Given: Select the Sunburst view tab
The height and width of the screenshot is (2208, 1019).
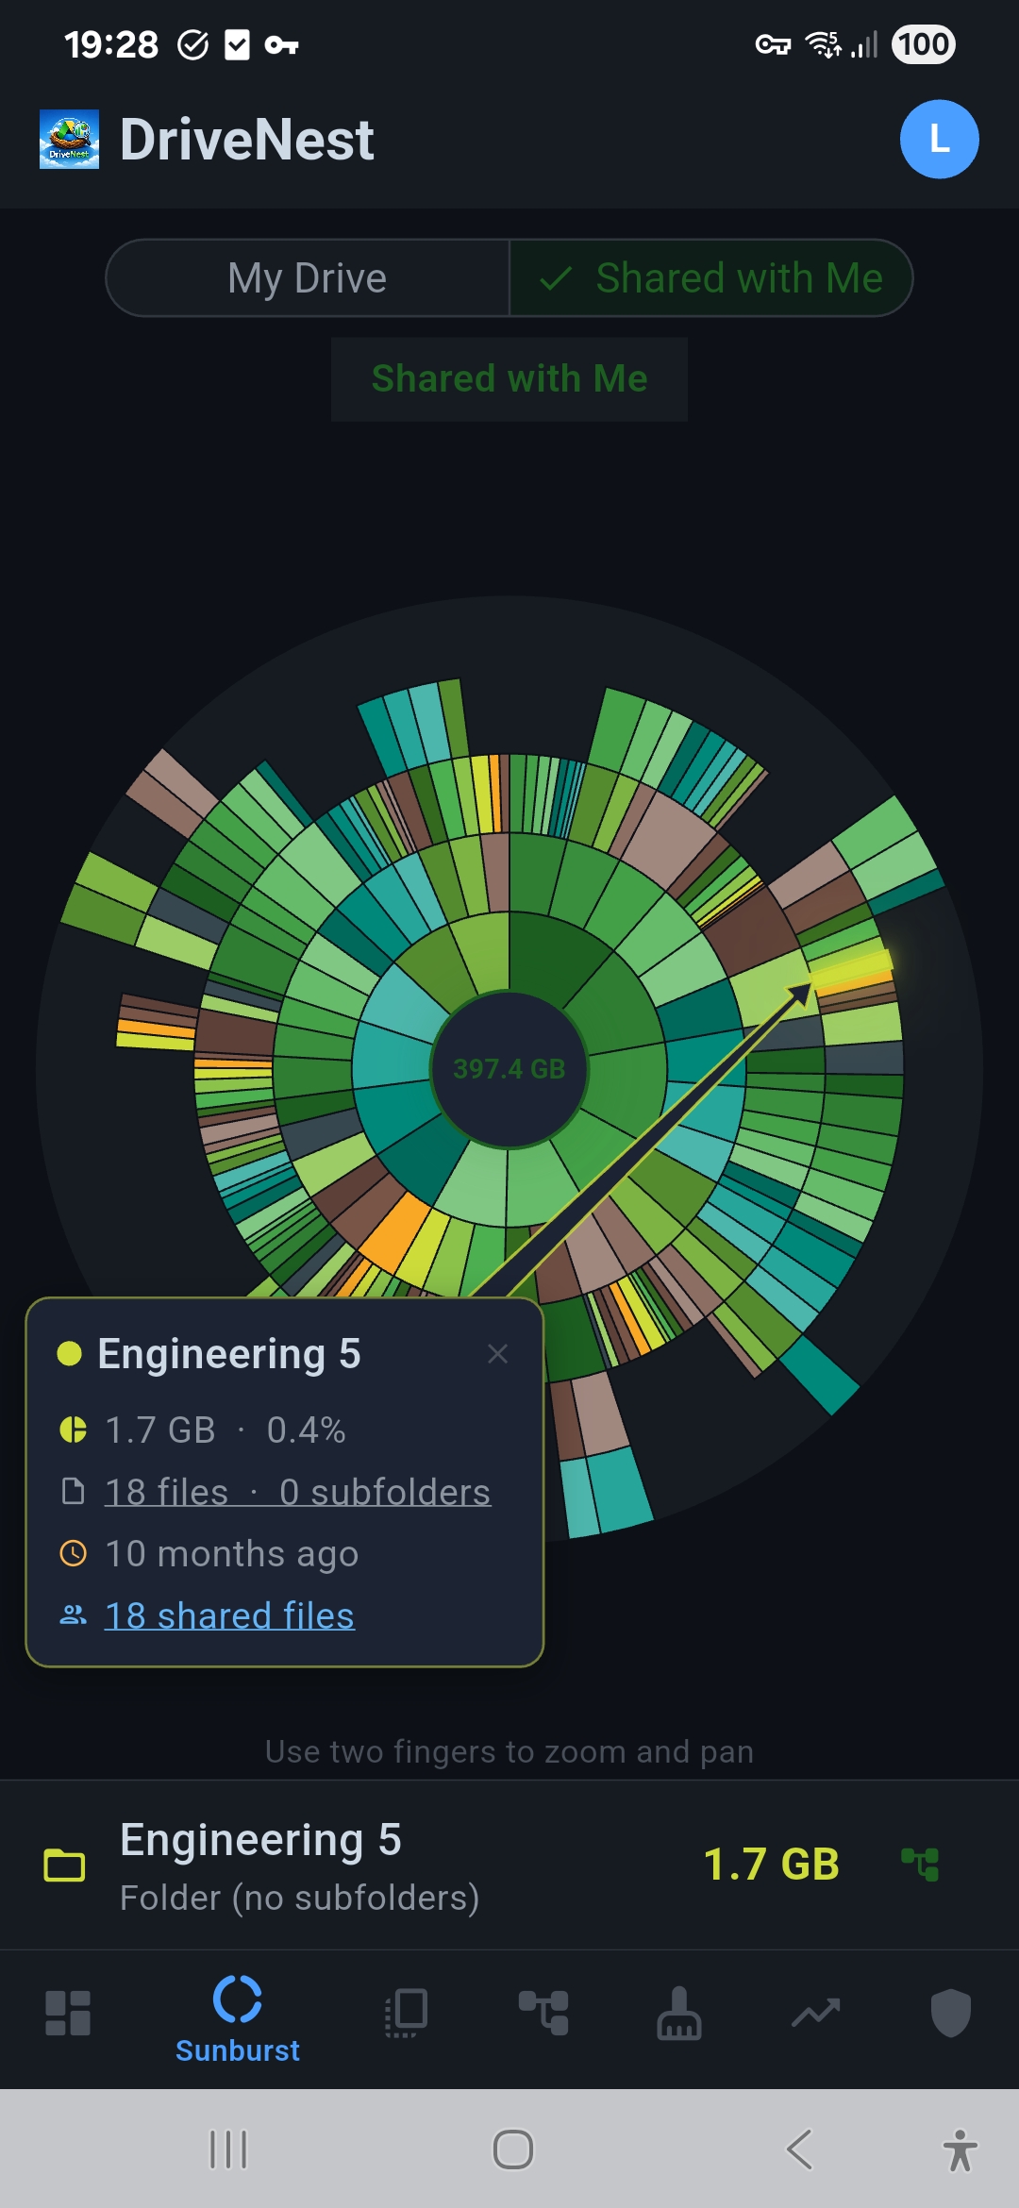Looking at the screenshot, I should click(x=238, y=2019).
